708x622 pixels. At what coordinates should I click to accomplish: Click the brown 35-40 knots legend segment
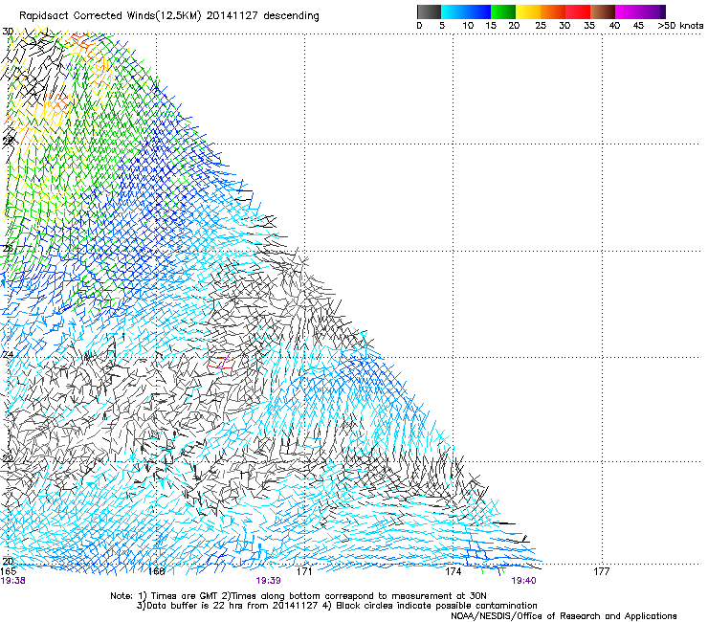pos(603,11)
